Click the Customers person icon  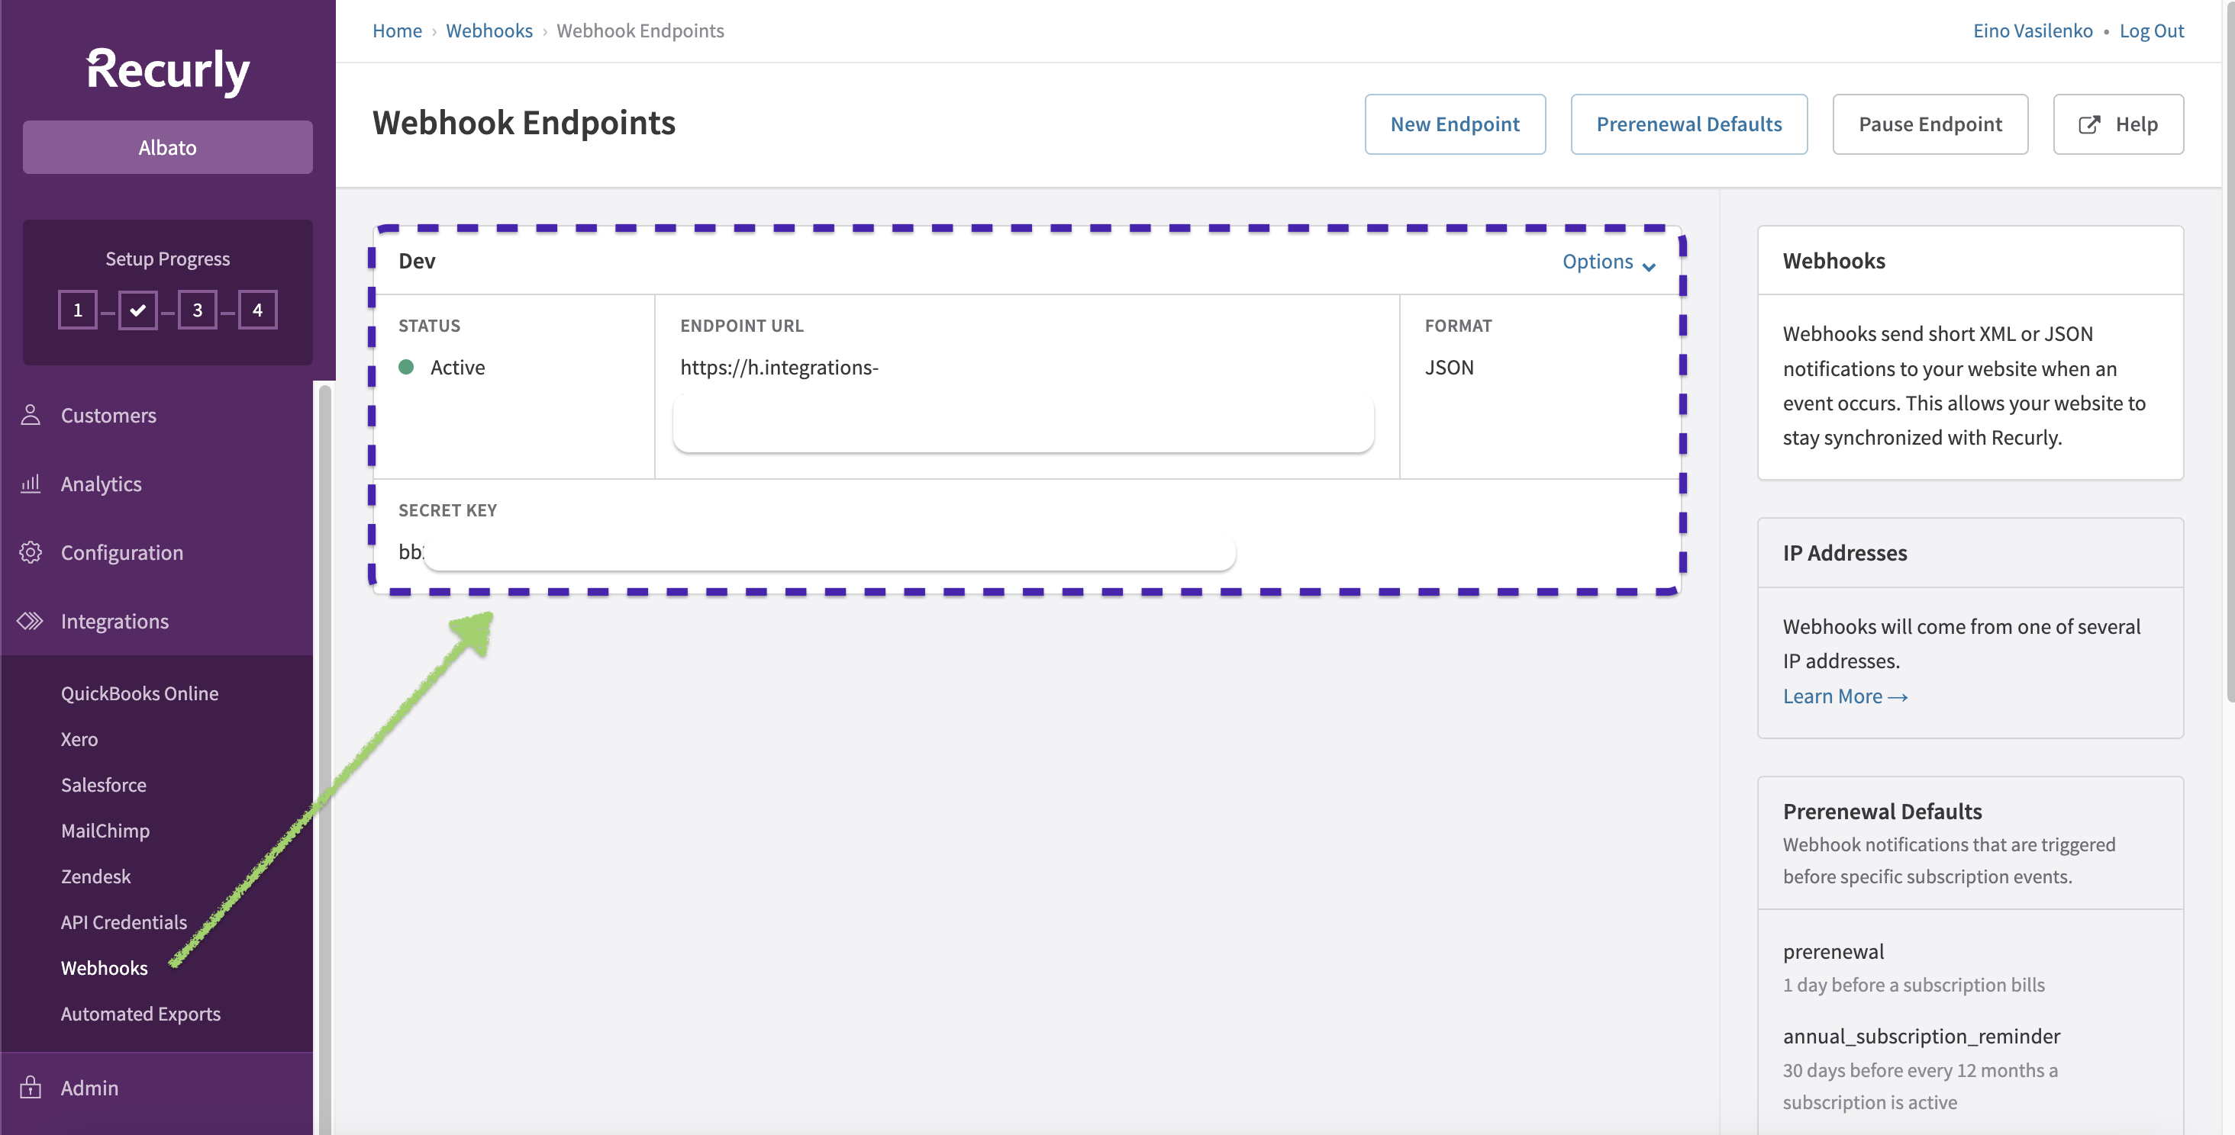tap(31, 416)
